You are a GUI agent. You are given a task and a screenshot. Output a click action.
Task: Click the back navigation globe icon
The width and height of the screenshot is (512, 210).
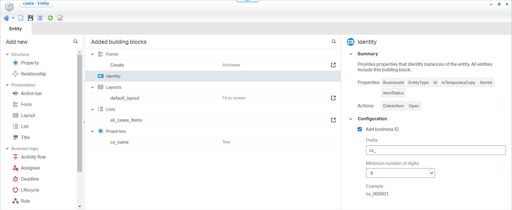[6, 18]
